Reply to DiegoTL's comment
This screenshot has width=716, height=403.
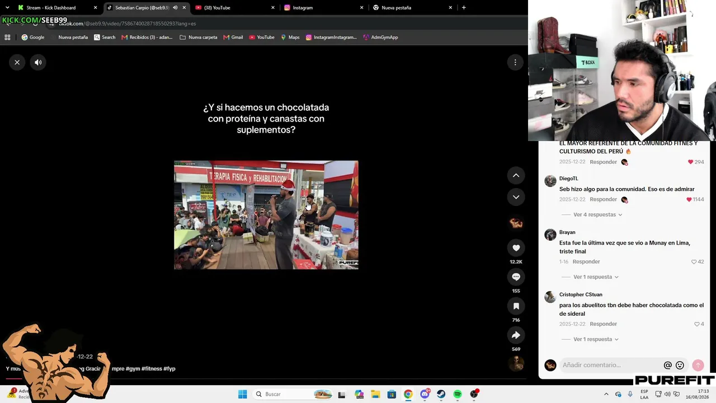pos(603,199)
